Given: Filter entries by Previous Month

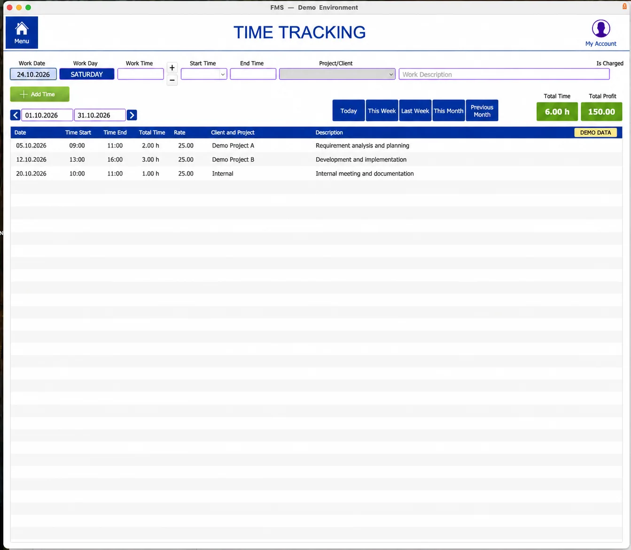Looking at the screenshot, I should pos(482,111).
